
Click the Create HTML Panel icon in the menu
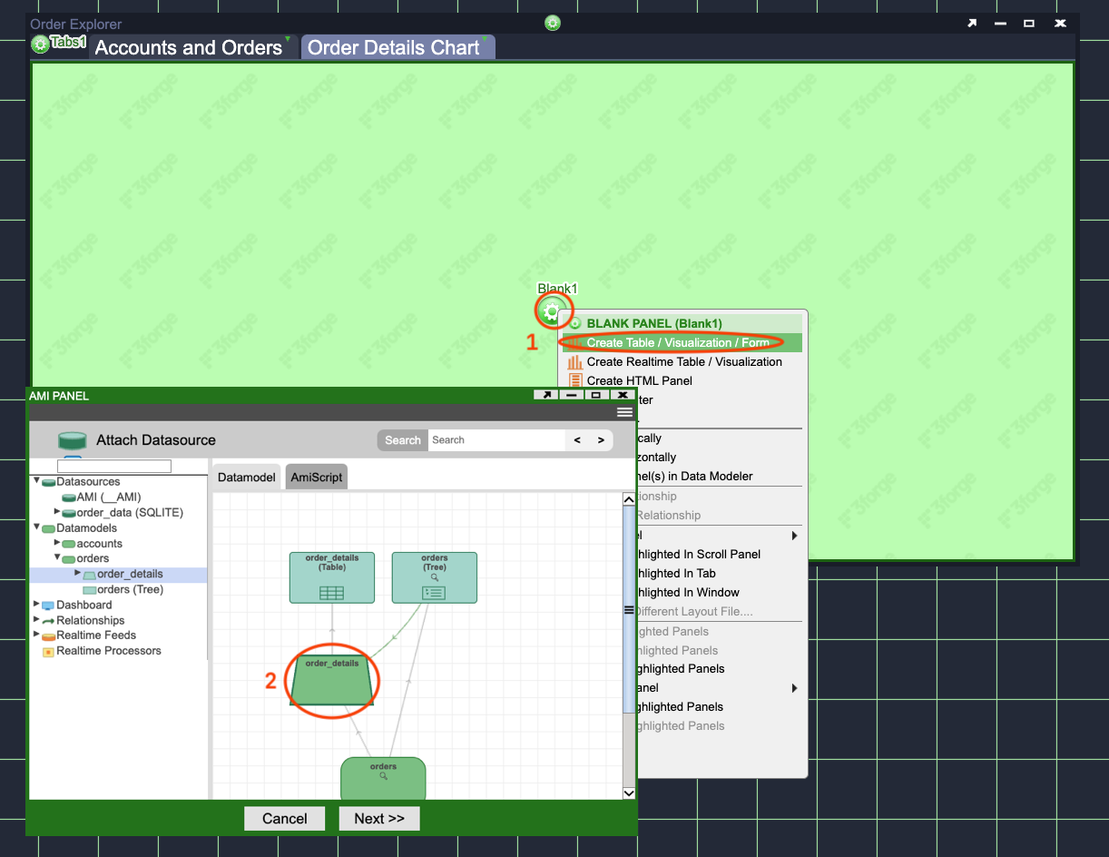(574, 380)
